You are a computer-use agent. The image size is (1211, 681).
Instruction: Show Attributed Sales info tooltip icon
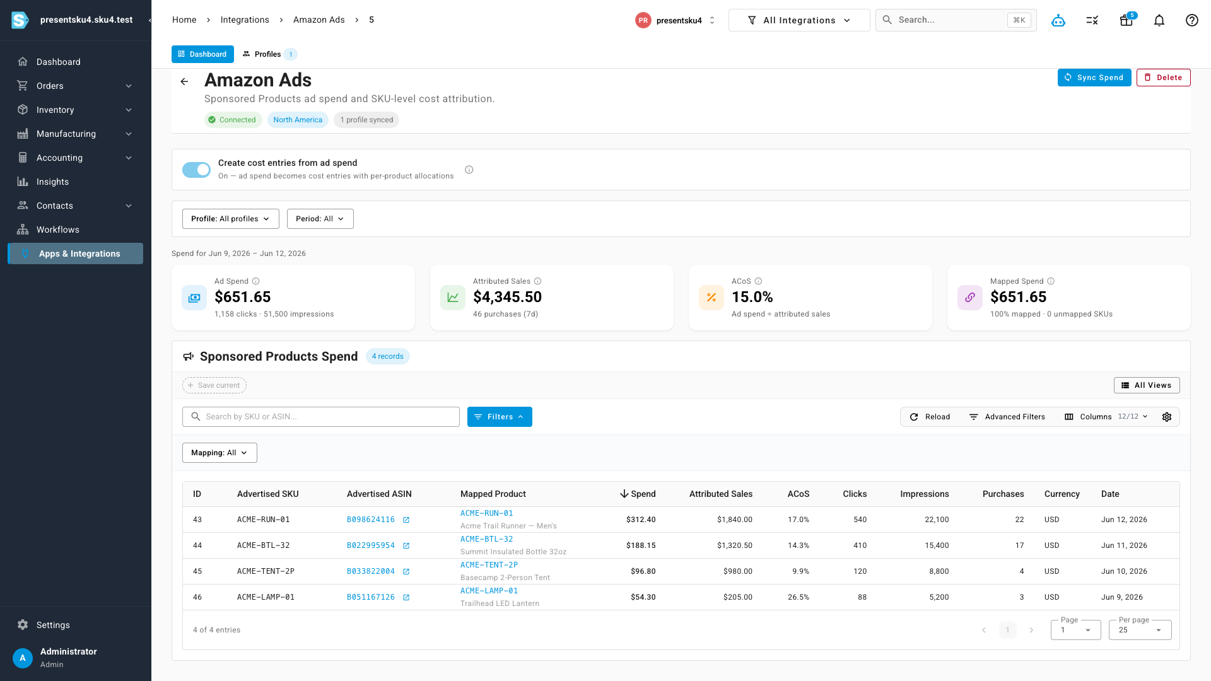click(538, 281)
